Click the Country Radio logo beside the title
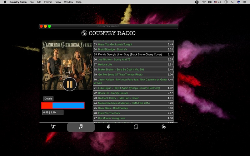This screenshot has width=250, height=156. coord(84,33)
